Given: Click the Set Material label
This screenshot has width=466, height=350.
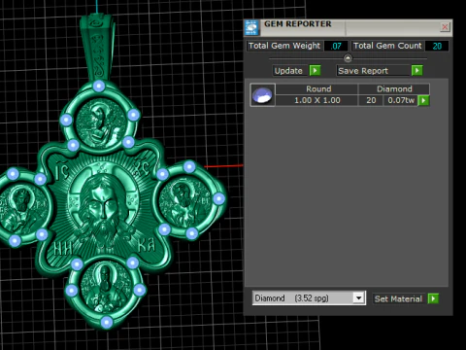Looking at the screenshot, I should (398, 298).
